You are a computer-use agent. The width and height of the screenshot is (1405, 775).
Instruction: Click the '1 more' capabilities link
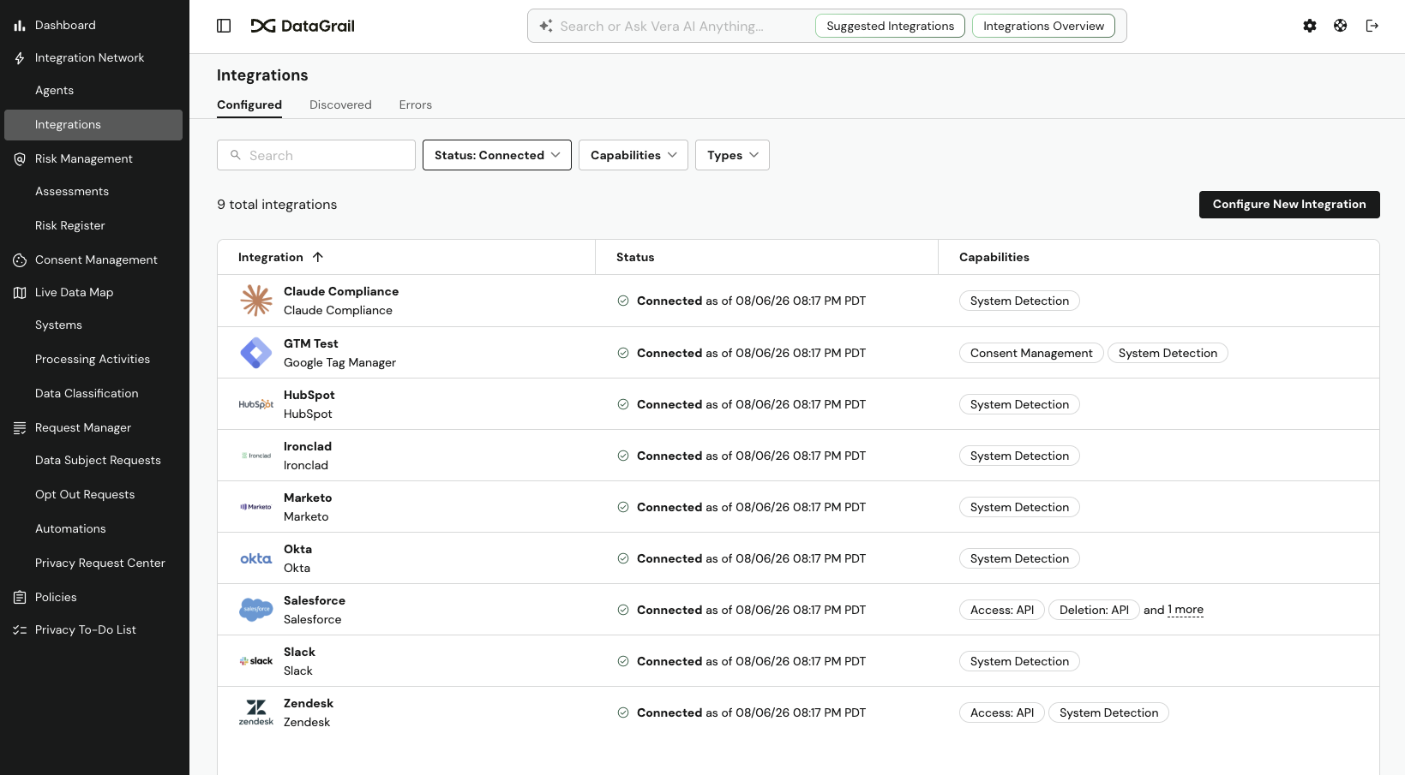[1186, 610]
